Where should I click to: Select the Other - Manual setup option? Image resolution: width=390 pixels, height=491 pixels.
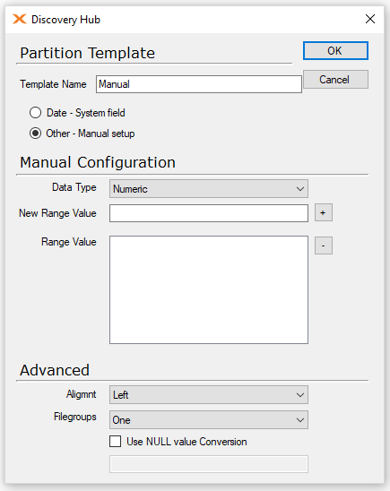click(35, 134)
